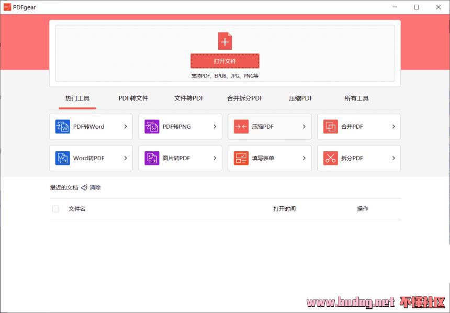Click the PDF转Word blue icon
Screen dimensions: 450x313
point(63,127)
